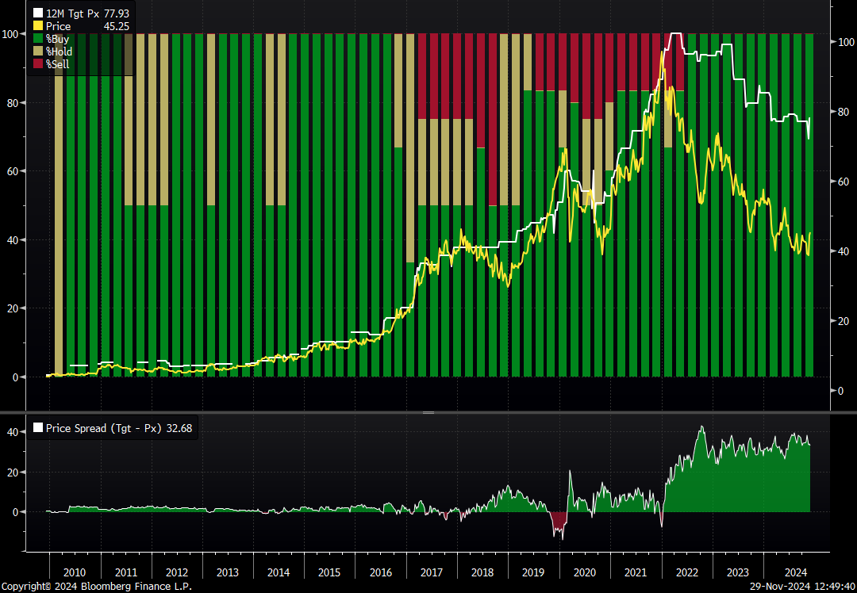The image size is (857, 593).
Task: Click the price value 45.25
Action: click(117, 26)
